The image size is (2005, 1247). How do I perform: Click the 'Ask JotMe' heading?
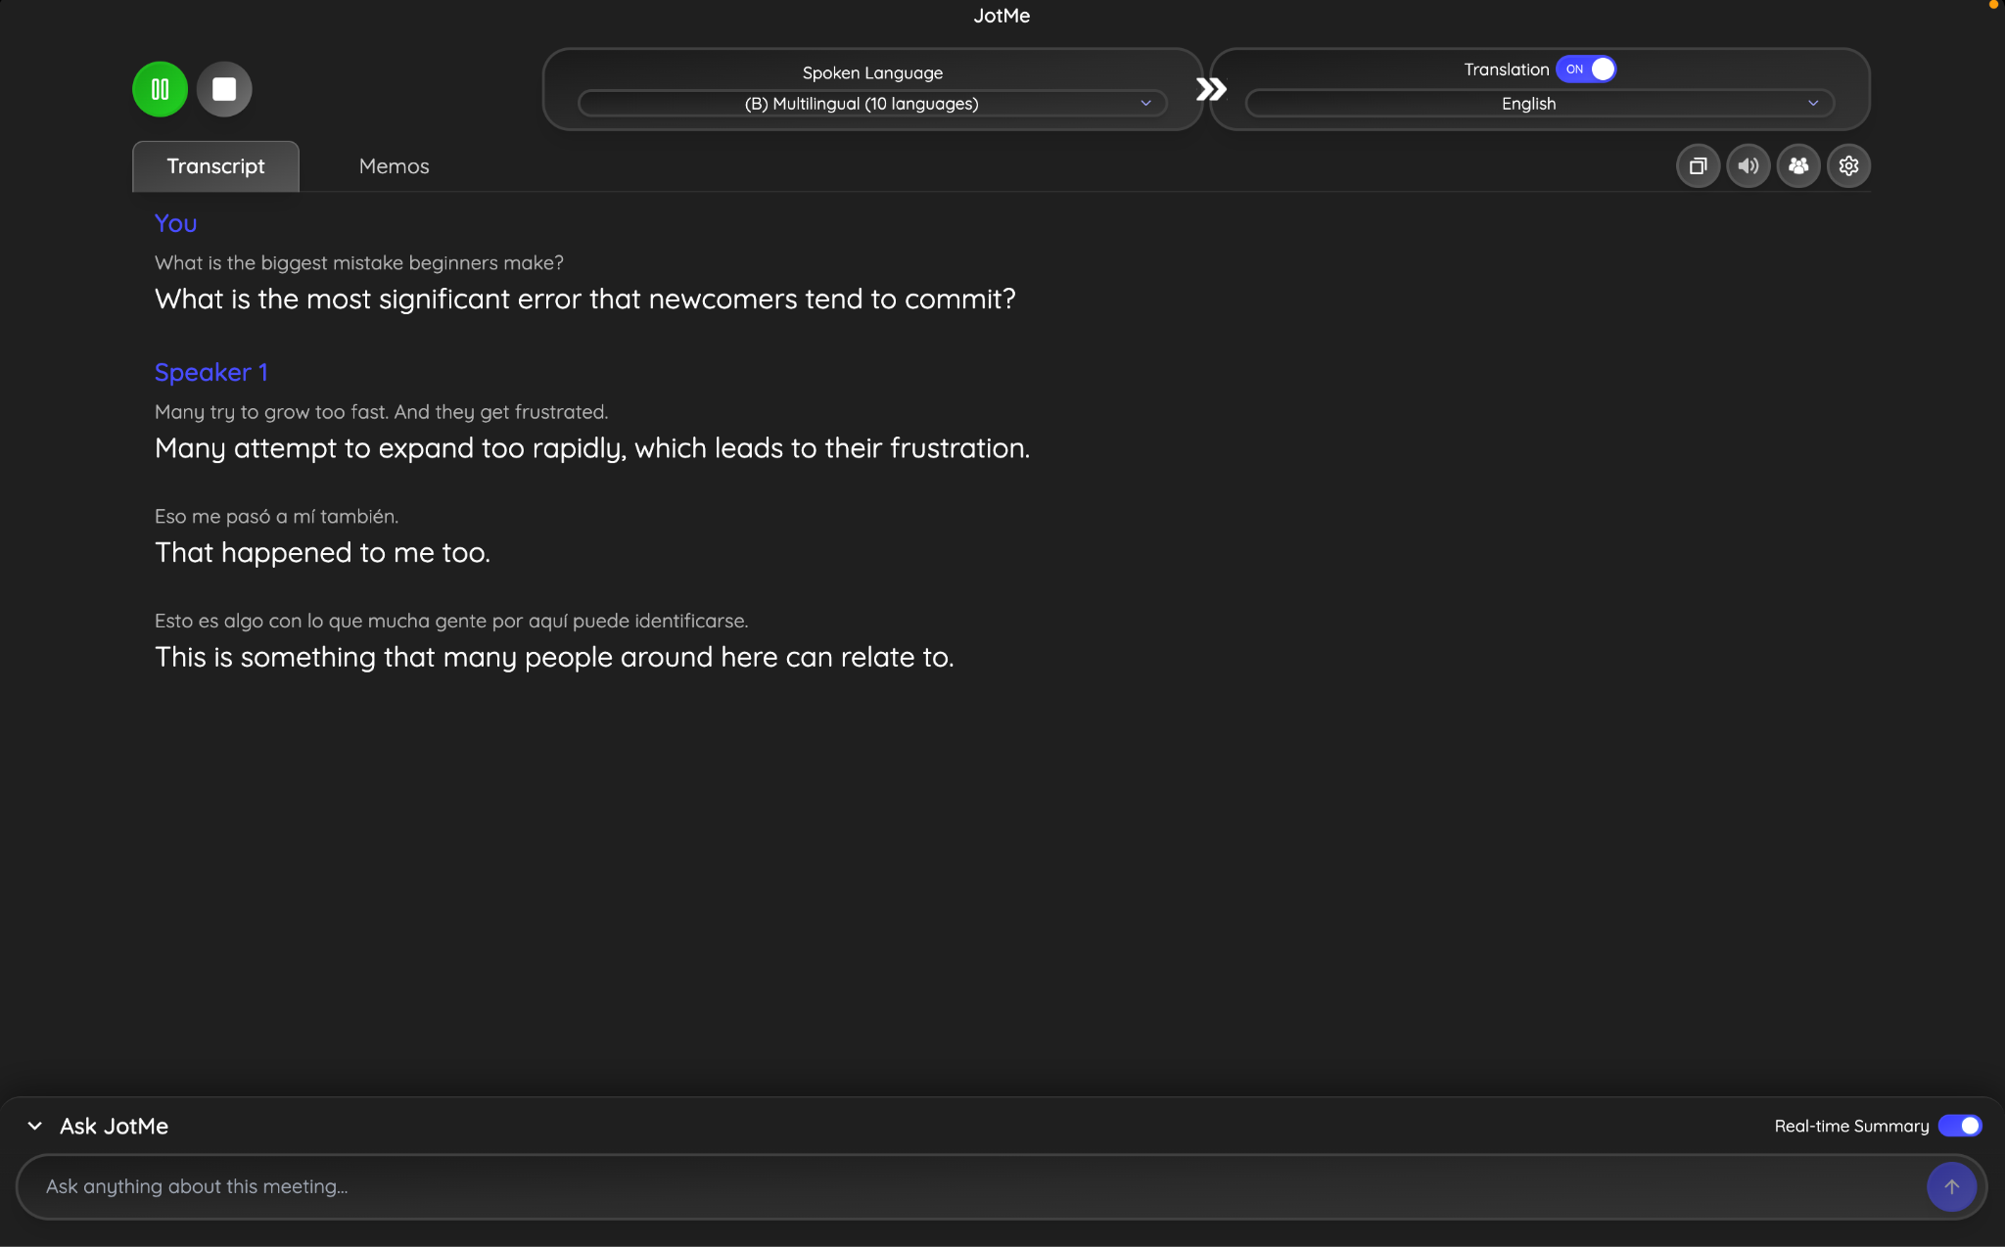114,1127
